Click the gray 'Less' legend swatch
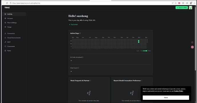The height and width of the screenshot is (103, 197). [140, 51]
